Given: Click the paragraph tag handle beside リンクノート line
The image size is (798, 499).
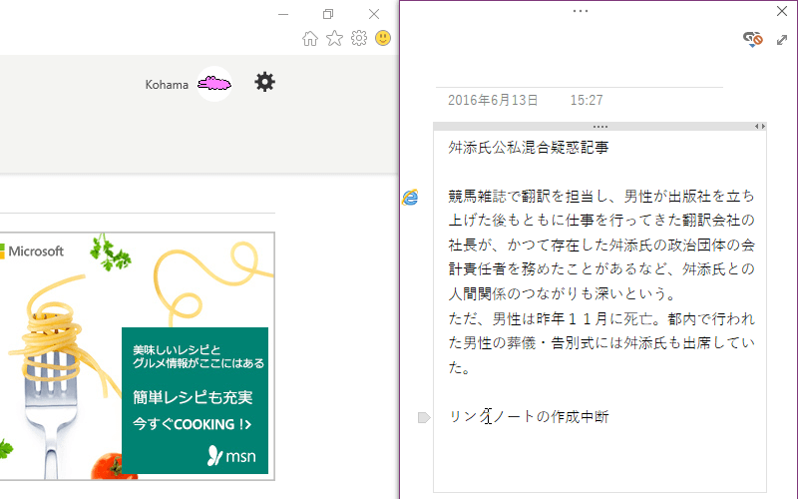Looking at the screenshot, I should [424, 417].
